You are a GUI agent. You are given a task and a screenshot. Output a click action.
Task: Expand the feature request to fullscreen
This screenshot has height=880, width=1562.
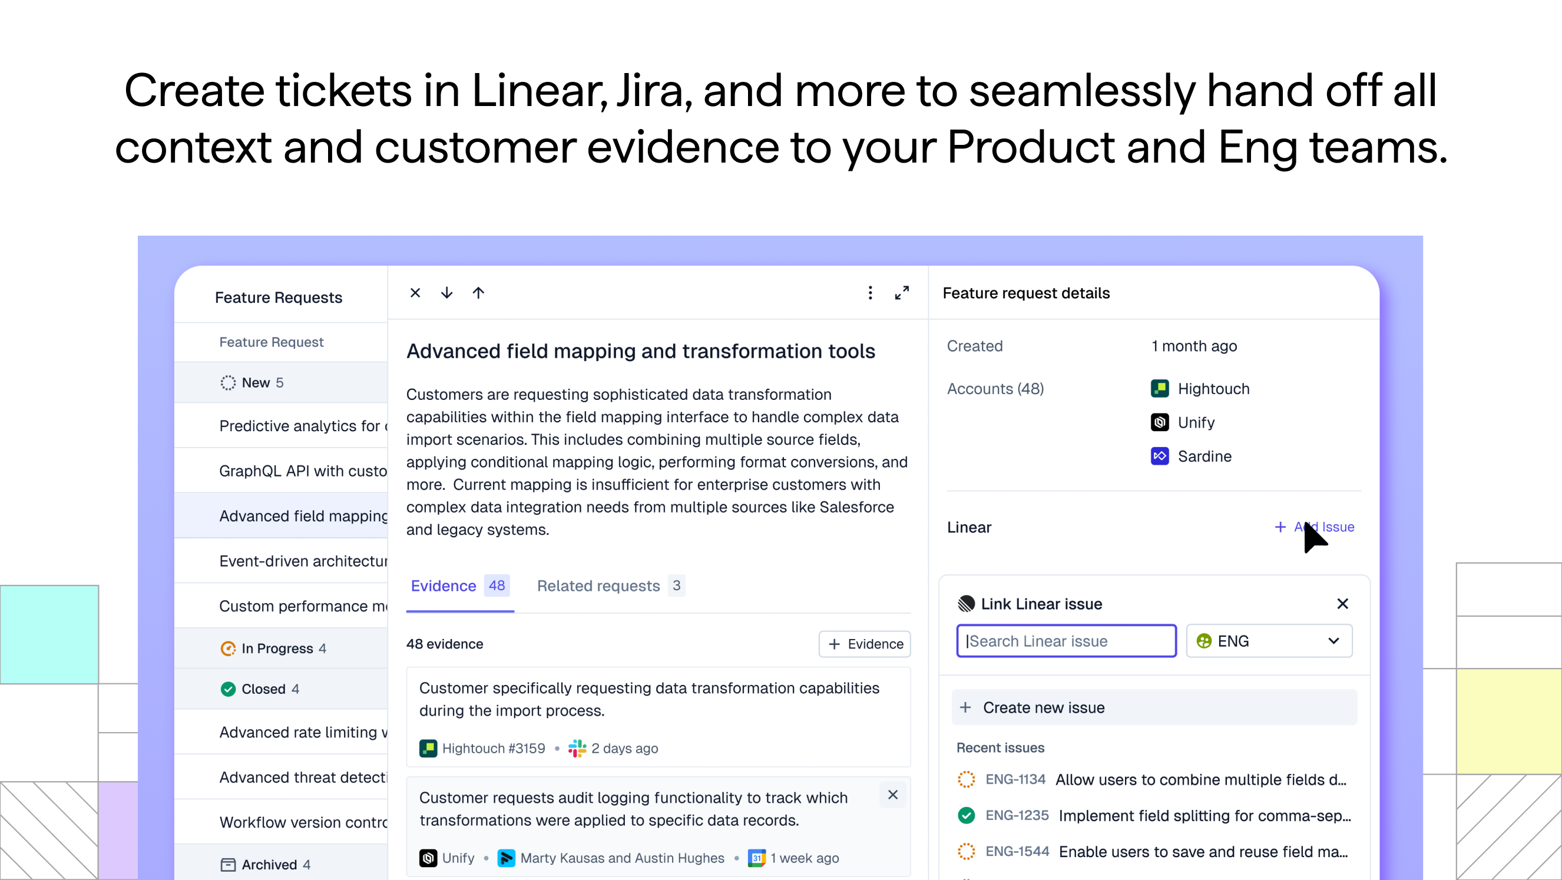pyautogui.click(x=902, y=292)
